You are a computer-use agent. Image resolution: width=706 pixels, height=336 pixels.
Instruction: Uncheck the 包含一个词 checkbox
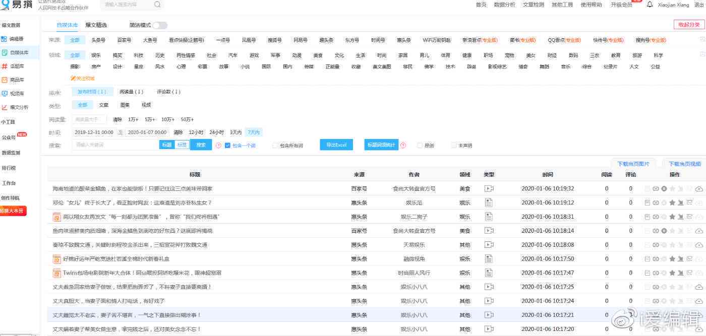227,145
